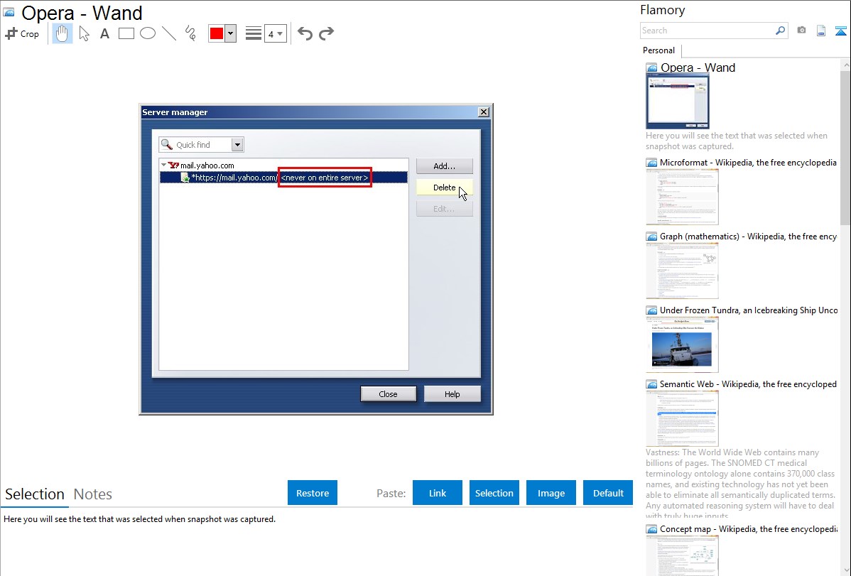Screen dimensions: 851x576
Task: Click the line thickness icon
Action: [253, 33]
